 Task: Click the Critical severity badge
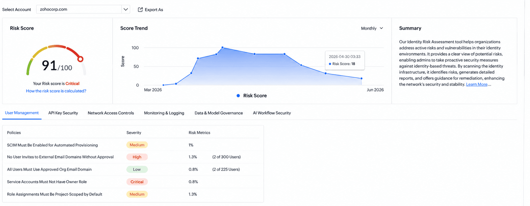137,182
